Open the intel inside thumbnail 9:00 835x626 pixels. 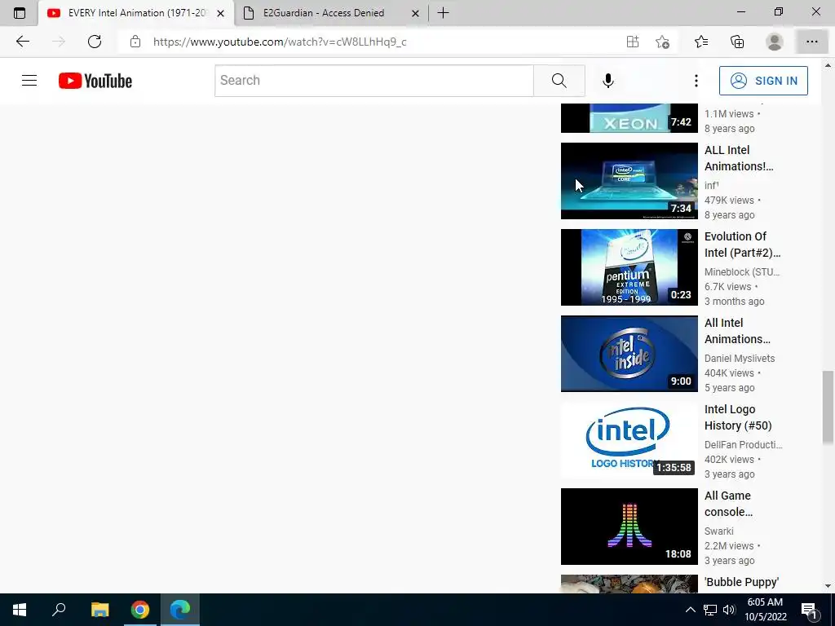click(629, 354)
